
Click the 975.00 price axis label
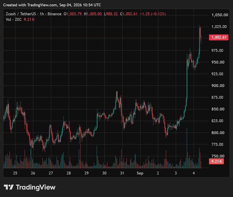click(x=217, y=51)
